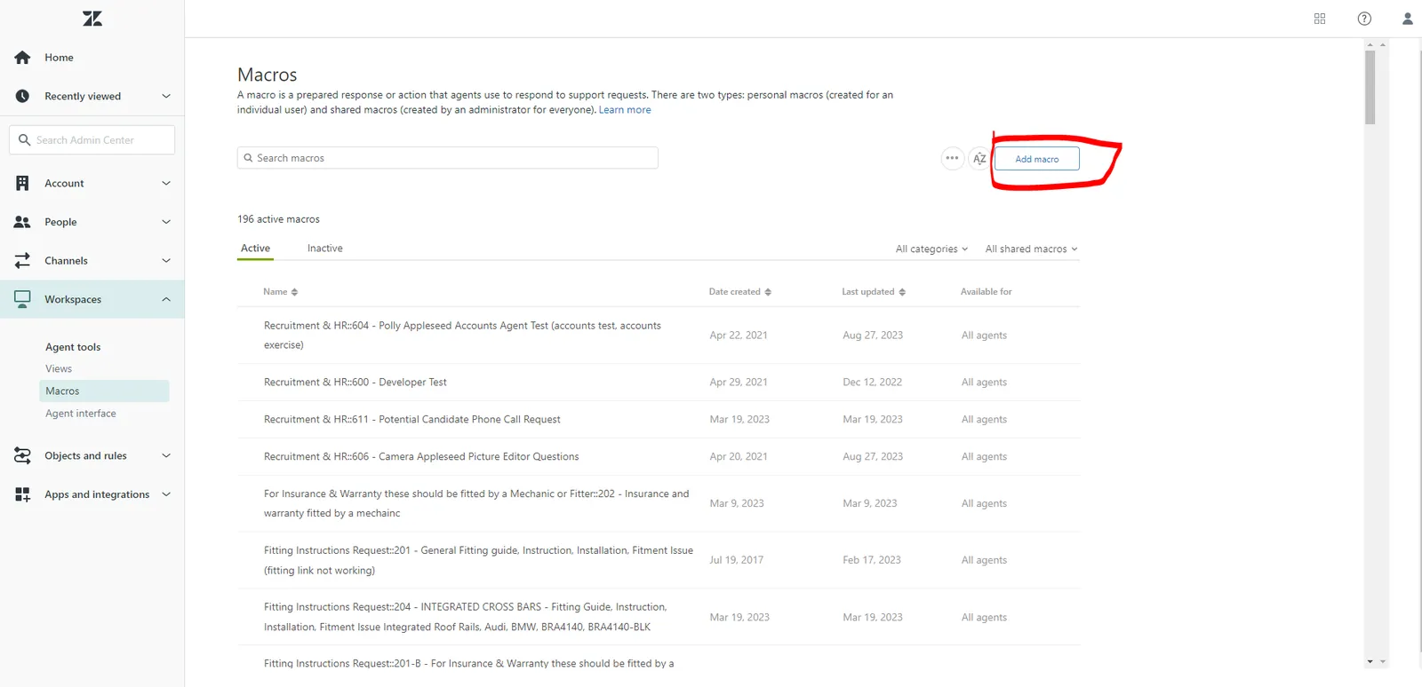Image resolution: width=1422 pixels, height=687 pixels.
Task: Select Macros in the sidebar
Action: (x=104, y=391)
